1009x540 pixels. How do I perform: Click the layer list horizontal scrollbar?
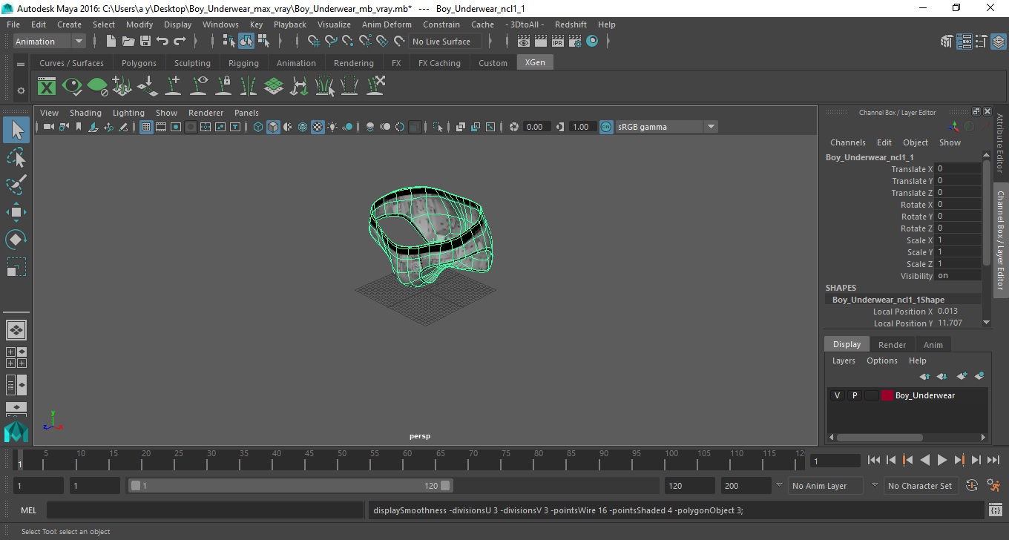coord(878,438)
